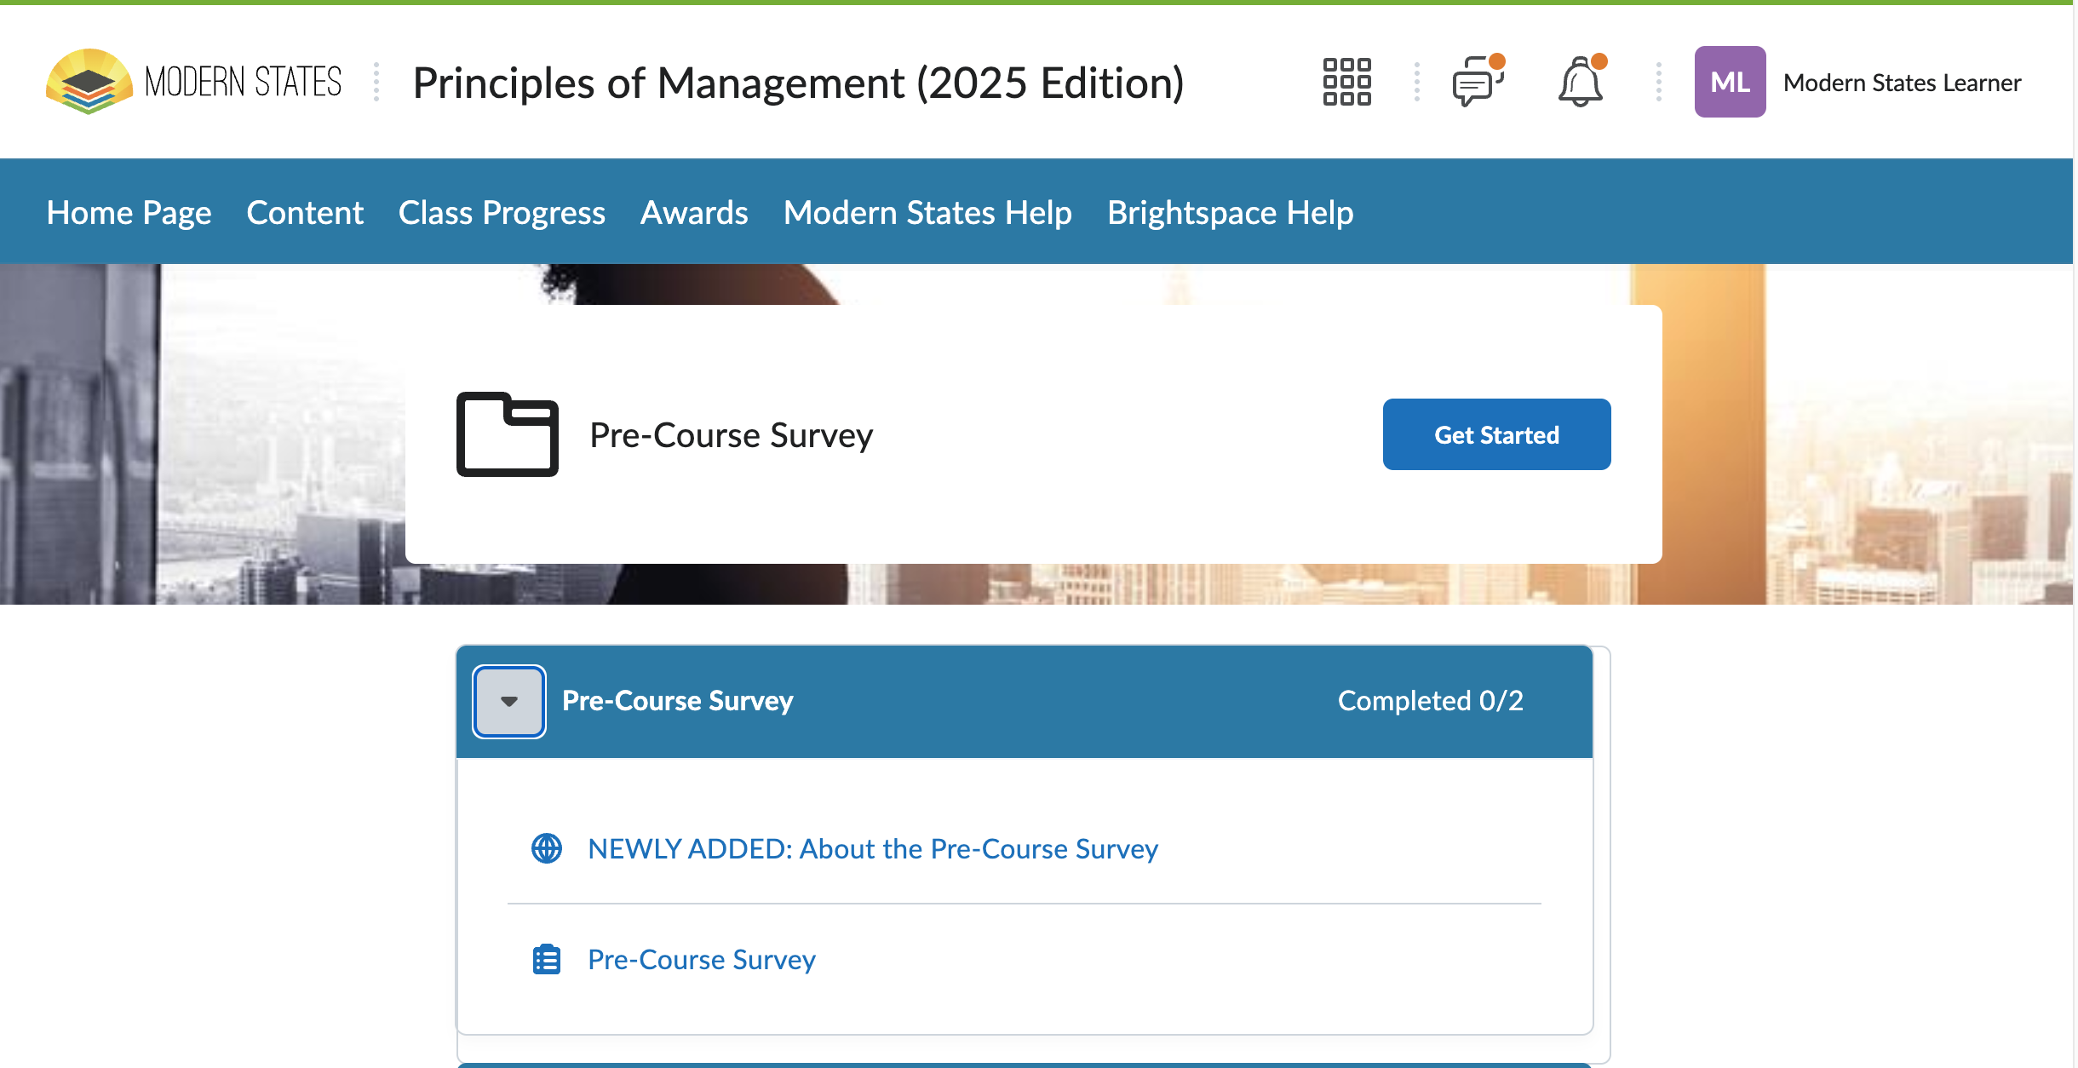2078x1068 pixels.
Task: Click the folder icon beside Pre-Course Survey
Action: click(x=508, y=434)
